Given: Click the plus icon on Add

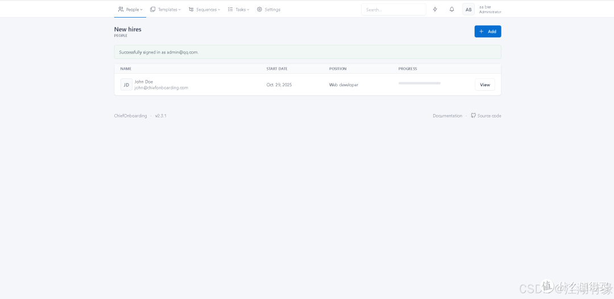Looking at the screenshot, I should pos(482,32).
